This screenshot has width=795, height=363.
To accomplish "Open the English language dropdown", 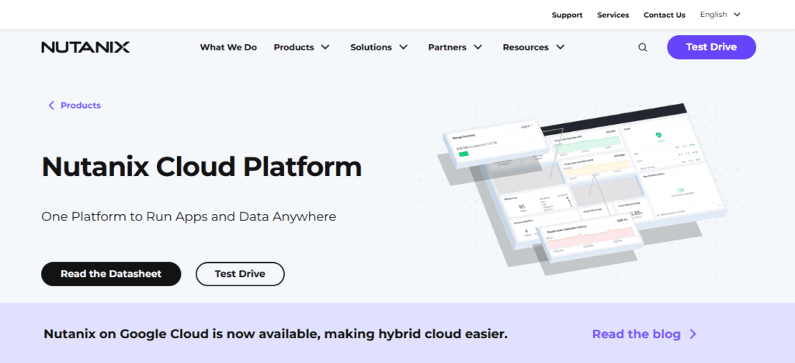I will (x=720, y=15).
